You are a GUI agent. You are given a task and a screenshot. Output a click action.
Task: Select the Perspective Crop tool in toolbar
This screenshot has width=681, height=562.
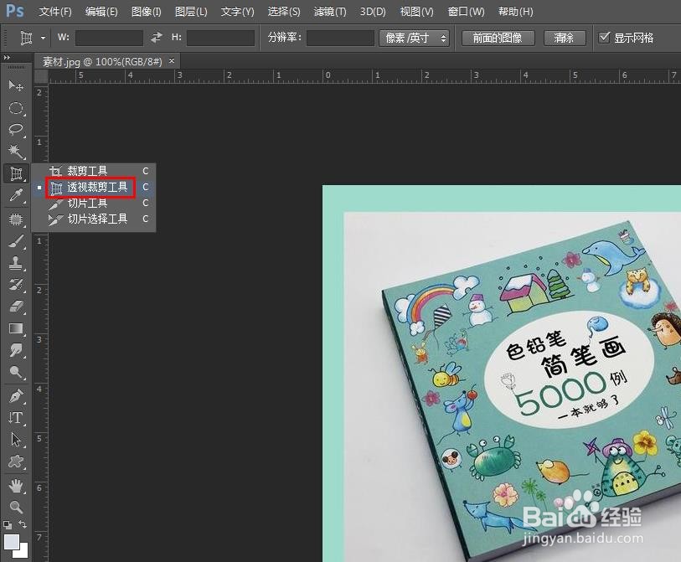coord(16,173)
